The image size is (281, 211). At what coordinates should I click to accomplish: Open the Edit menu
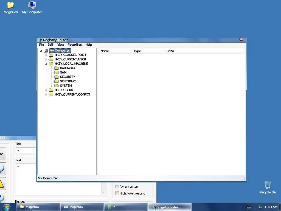pyautogui.click(x=50, y=45)
